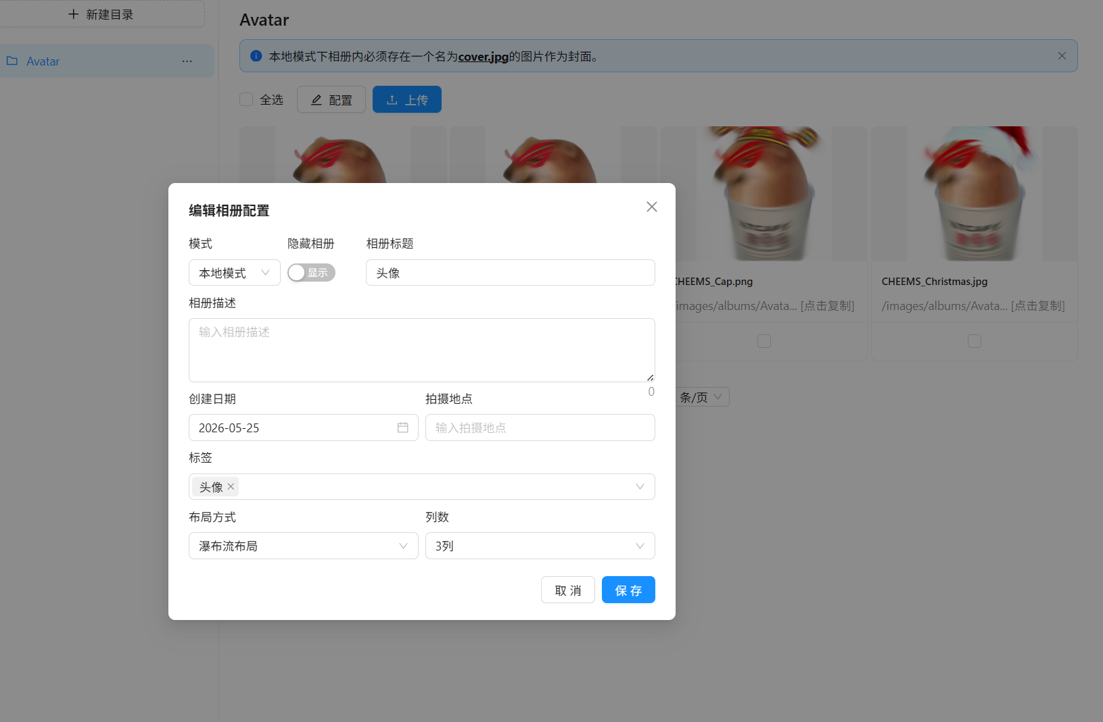Screen dimensions: 1103x722
Task: Toggle the 隐藏相册 switch labeled 显示
Action: point(311,273)
